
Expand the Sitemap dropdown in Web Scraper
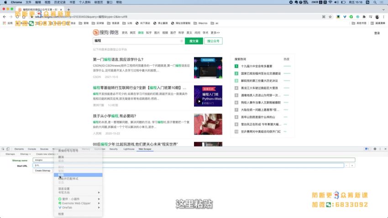[x=26, y=154]
